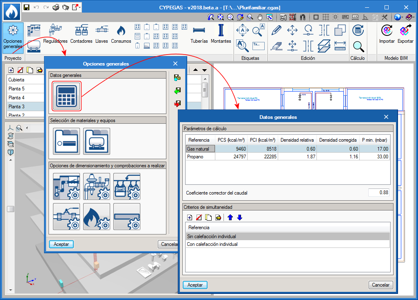Run the calculation with the calculator icon
Image resolution: width=418 pixels, height=300 pixels.
(x=358, y=30)
